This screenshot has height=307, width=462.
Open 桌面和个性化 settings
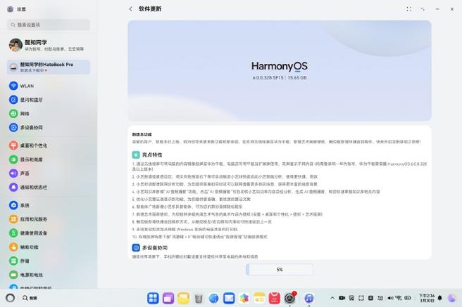coord(49,145)
